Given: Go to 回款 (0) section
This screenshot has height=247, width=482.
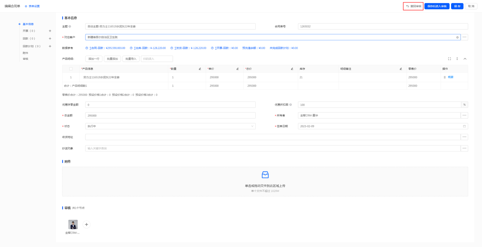Looking at the screenshot, I should (29, 39).
